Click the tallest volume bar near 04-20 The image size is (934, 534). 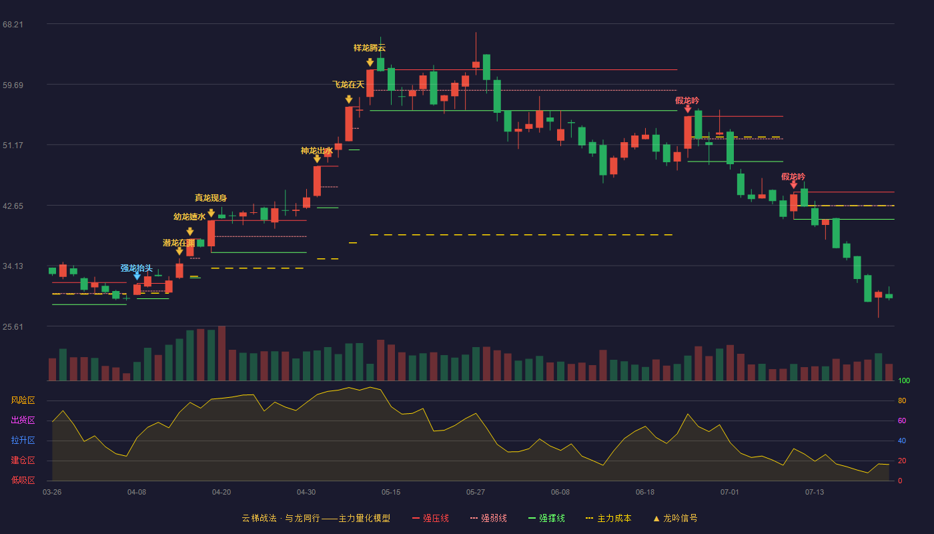[x=222, y=353]
